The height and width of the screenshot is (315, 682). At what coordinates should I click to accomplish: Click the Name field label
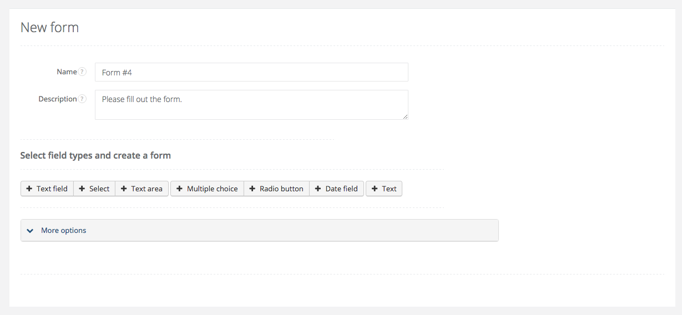click(67, 72)
